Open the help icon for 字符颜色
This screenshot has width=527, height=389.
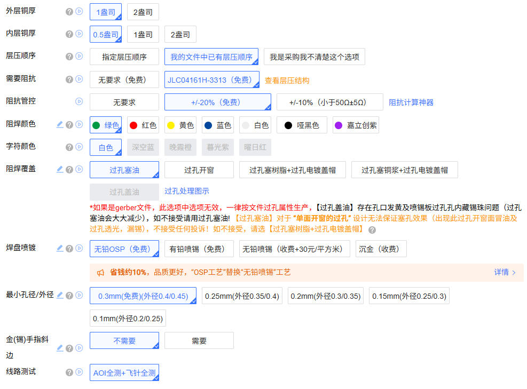[x=69, y=147]
